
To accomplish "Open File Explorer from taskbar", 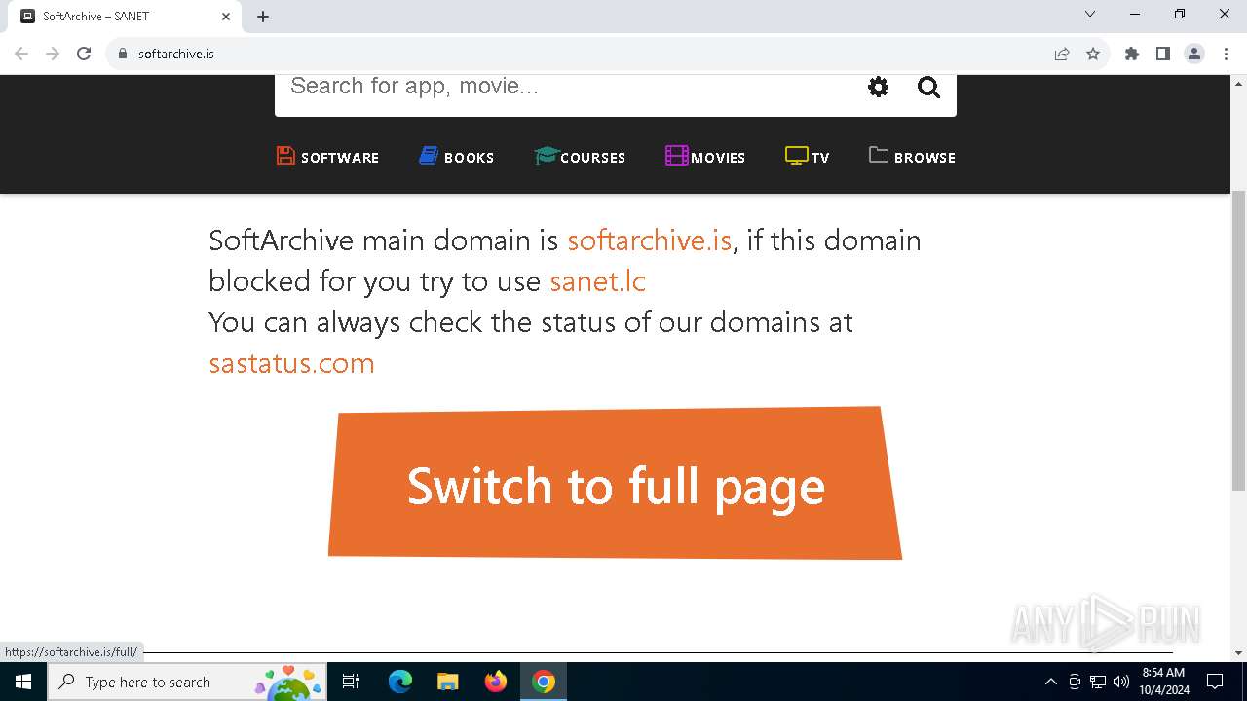I will (x=448, y=682).
